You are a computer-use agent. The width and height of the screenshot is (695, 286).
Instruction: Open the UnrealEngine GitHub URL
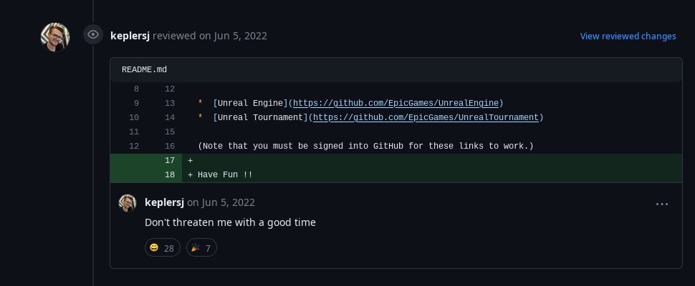point(396,104)
